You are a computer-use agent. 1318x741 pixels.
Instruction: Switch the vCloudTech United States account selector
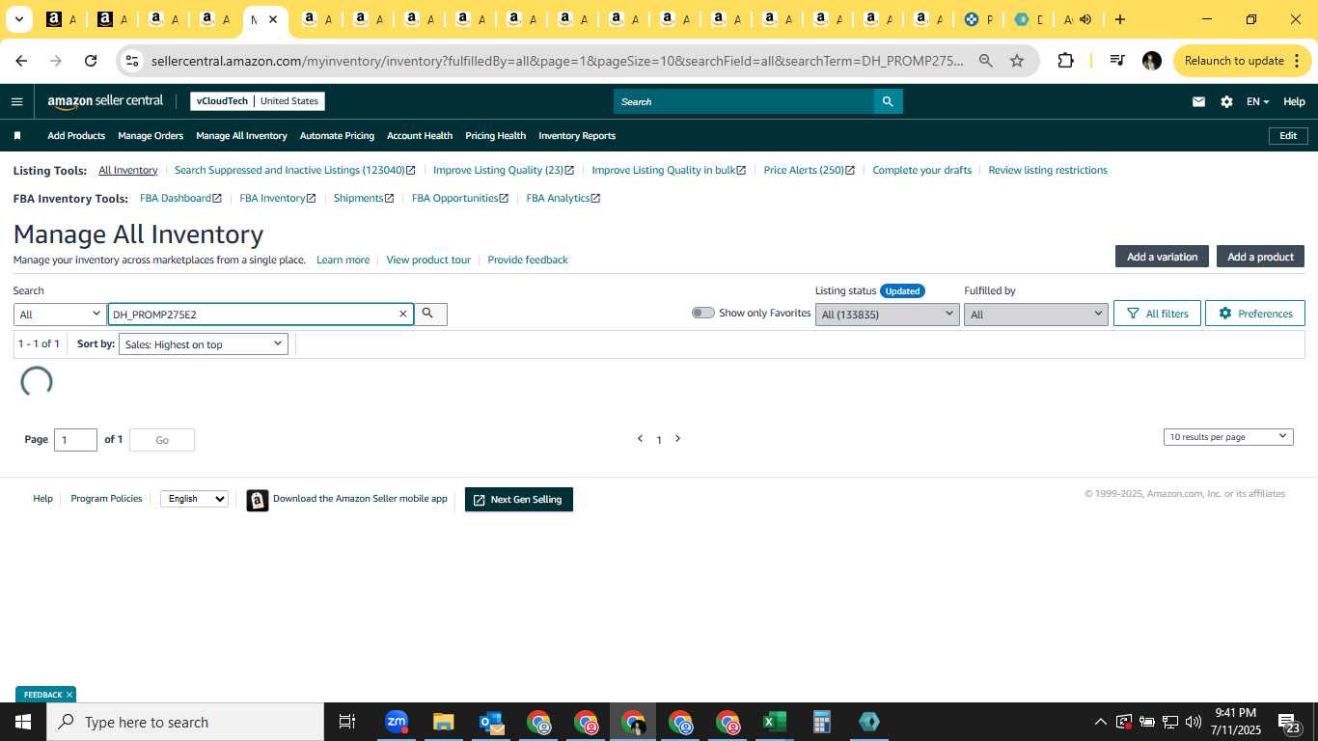coord(258,101)
